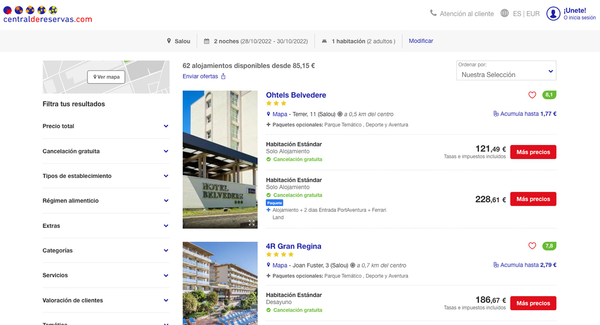Click the map pin icon for 4R Gran Regina

269,265
